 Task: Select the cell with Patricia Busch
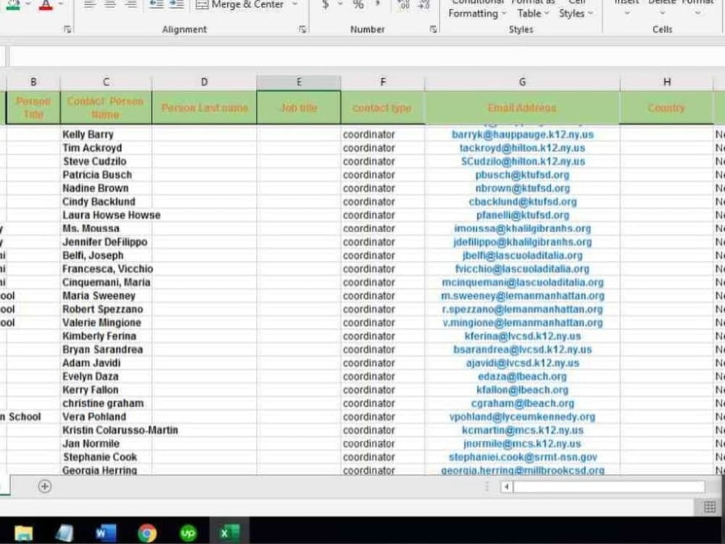(x=106, y=175)
